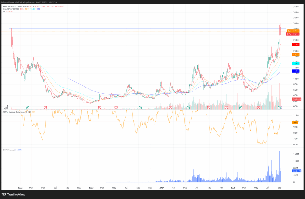Click the EMA 20/50/100/200 indicator legend

[11, 9]
